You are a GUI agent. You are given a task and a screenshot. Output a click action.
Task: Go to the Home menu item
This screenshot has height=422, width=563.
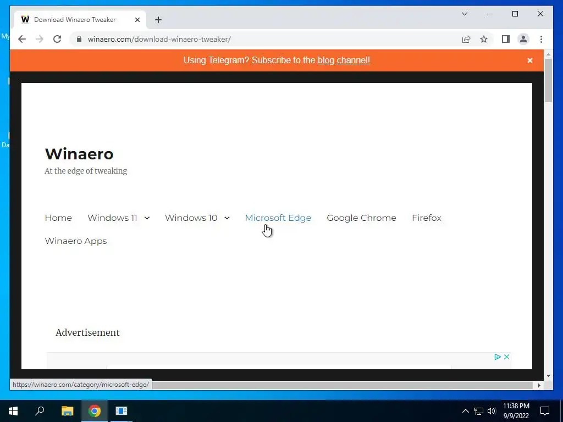(x=58, y=218)
